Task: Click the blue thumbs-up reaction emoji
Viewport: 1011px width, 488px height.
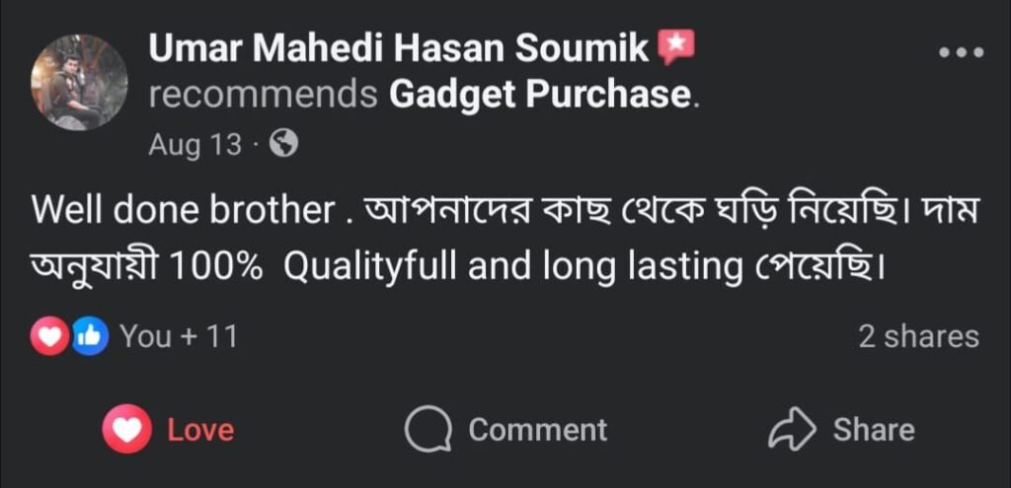Action: click(89, 337)
